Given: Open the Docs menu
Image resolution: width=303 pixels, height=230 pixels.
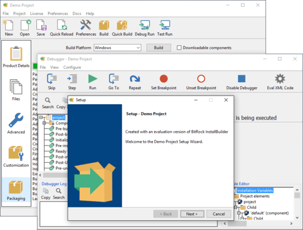Looking at the screenshot, I should click(x=77, y=14).
